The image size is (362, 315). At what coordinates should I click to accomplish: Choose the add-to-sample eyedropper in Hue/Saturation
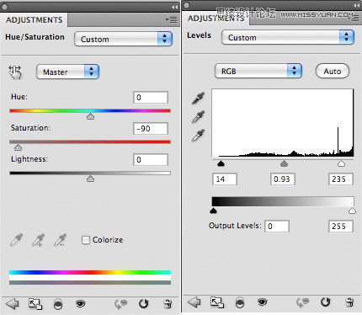coord(38,240)
